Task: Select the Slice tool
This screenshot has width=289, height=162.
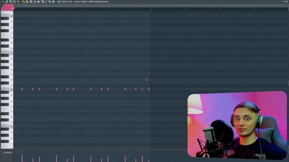Action: [x=42, y=2]
